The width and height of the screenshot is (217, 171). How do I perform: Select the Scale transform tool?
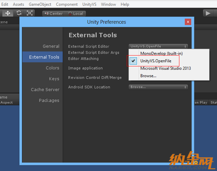coord(29,13)
